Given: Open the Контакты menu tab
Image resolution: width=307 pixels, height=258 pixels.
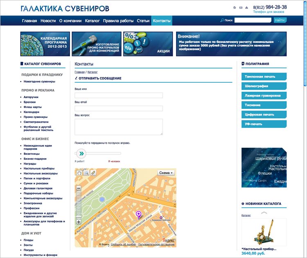Looking at the screenshot, I should (x=162, y=20).
